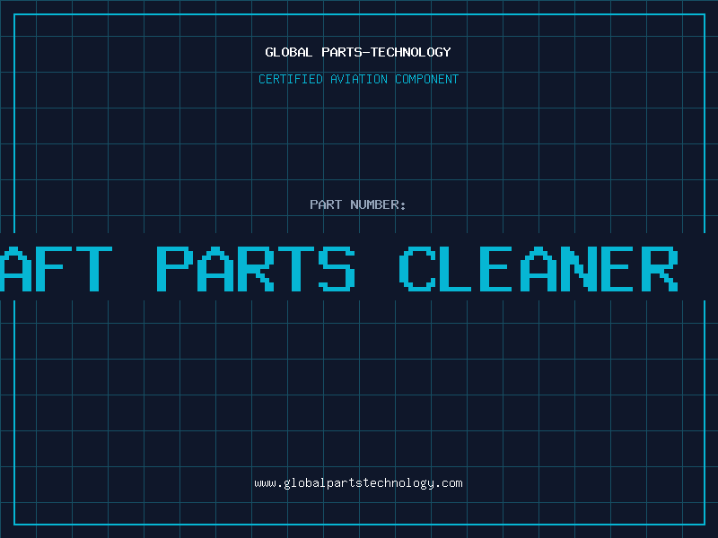
Task: Select the gray word PART before NUMBER
Action: (326, 204)
